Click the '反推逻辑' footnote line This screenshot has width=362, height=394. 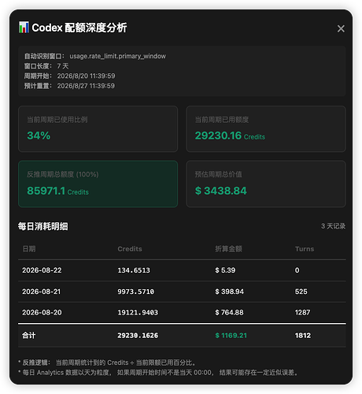tap(107, 362)
